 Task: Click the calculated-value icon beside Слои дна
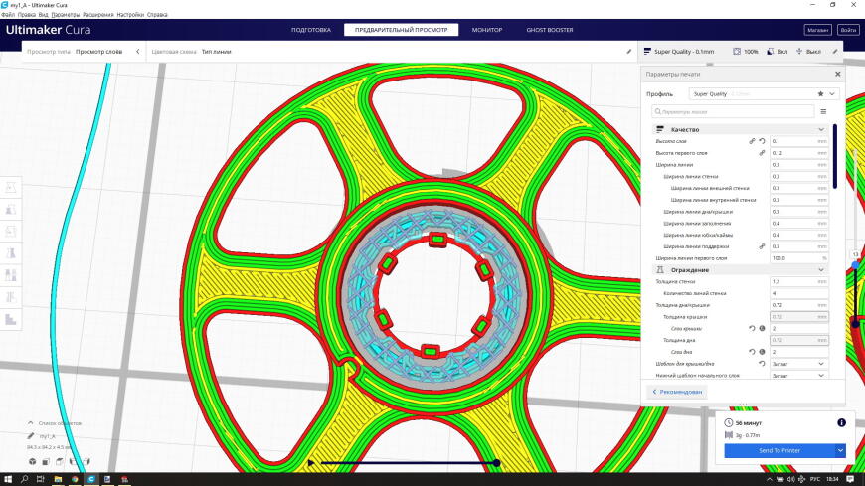(762, 352)
